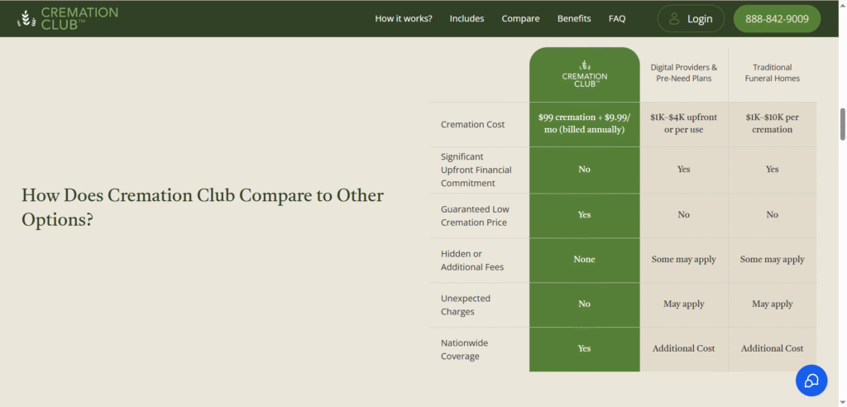Click 'May apply' under Traditional Funeral Homes
Viewport: 847px width, 407px height.
(x=773, y=304)
